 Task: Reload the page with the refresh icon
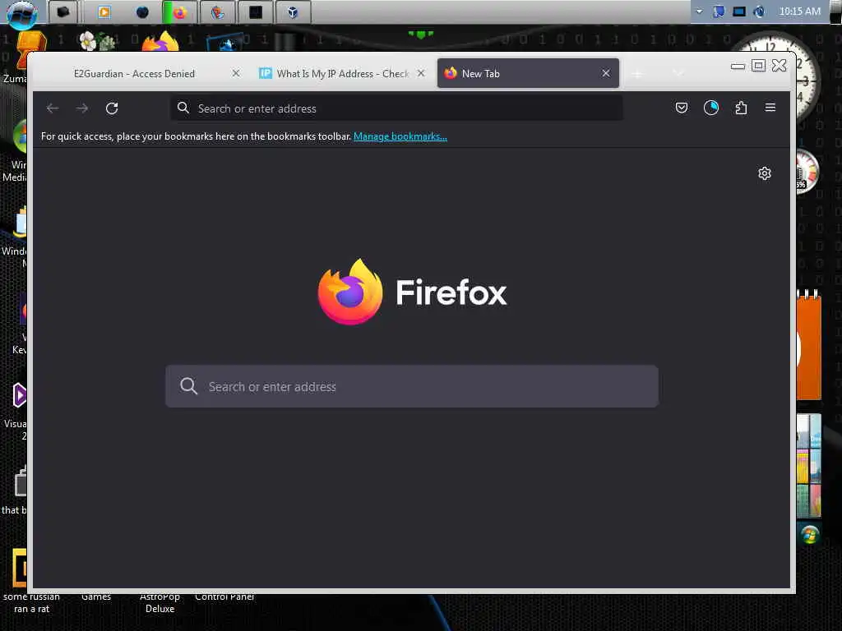point(112,108)
